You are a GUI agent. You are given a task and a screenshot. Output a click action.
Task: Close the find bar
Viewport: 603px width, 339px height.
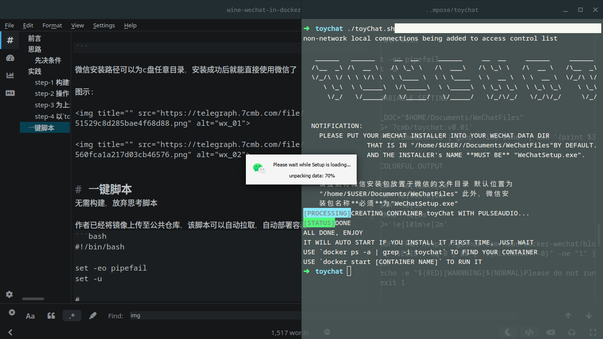pyautogui.click(x=12, y=313)
